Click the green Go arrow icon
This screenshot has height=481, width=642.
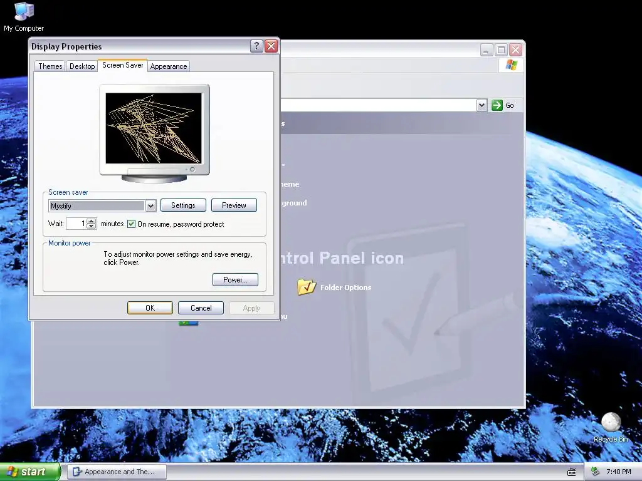[x=497, y=105]
